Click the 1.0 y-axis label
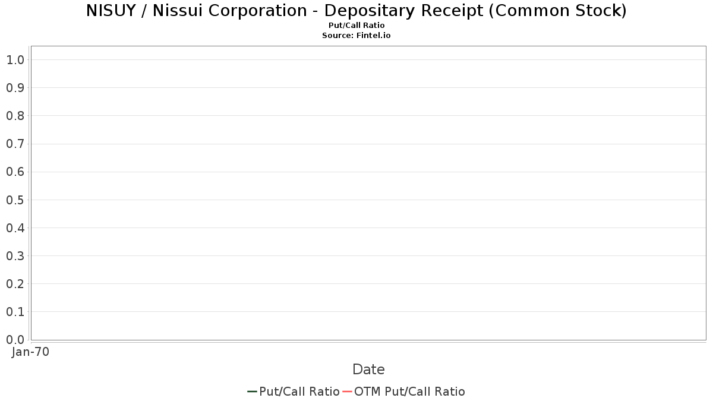 (x=15, y=60)
